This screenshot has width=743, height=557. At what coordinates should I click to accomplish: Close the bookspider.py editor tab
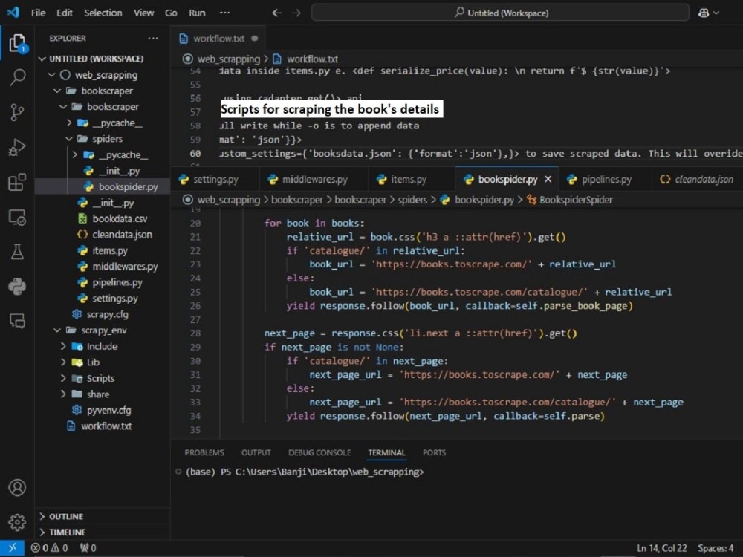[548, 180]
